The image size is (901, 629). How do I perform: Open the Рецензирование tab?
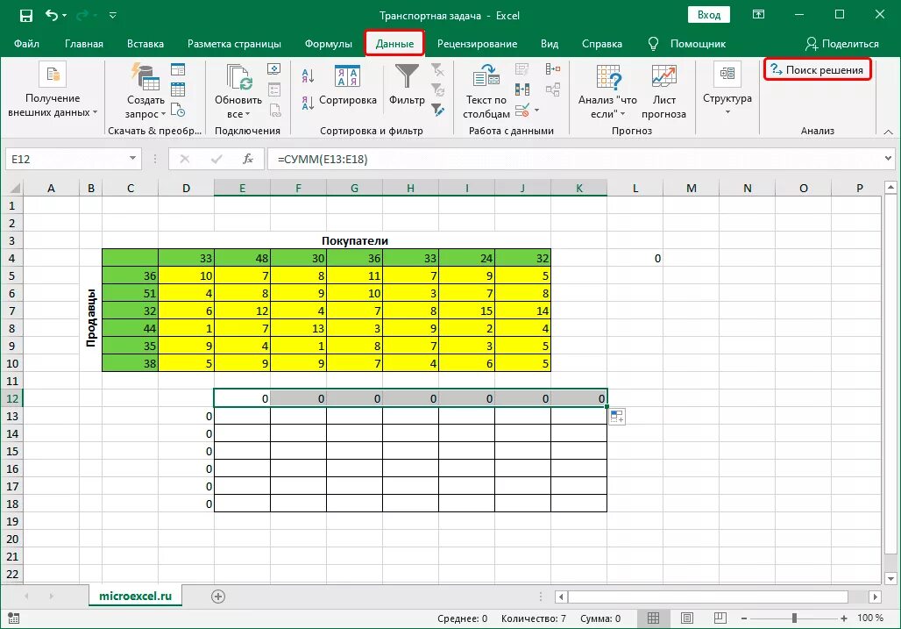477,44
